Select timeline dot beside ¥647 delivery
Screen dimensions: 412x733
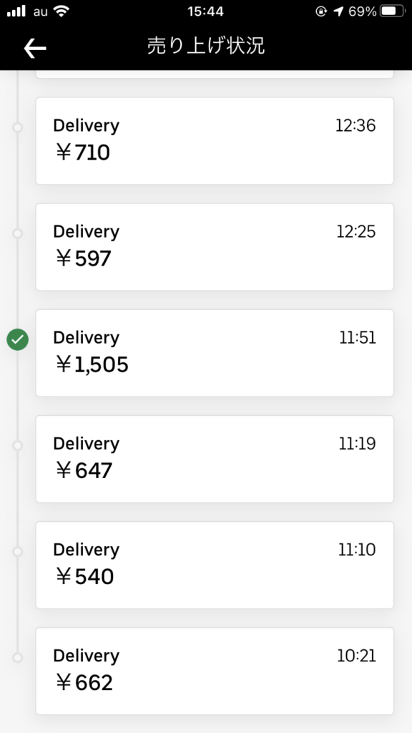tap(18, 445)
